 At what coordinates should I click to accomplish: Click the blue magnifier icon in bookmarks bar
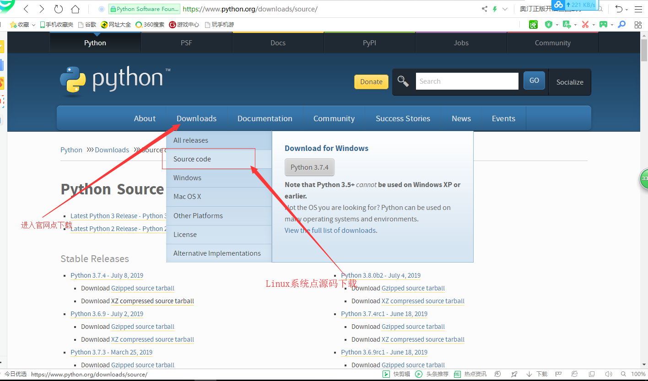pyautogui.click(x=621, y=24)
